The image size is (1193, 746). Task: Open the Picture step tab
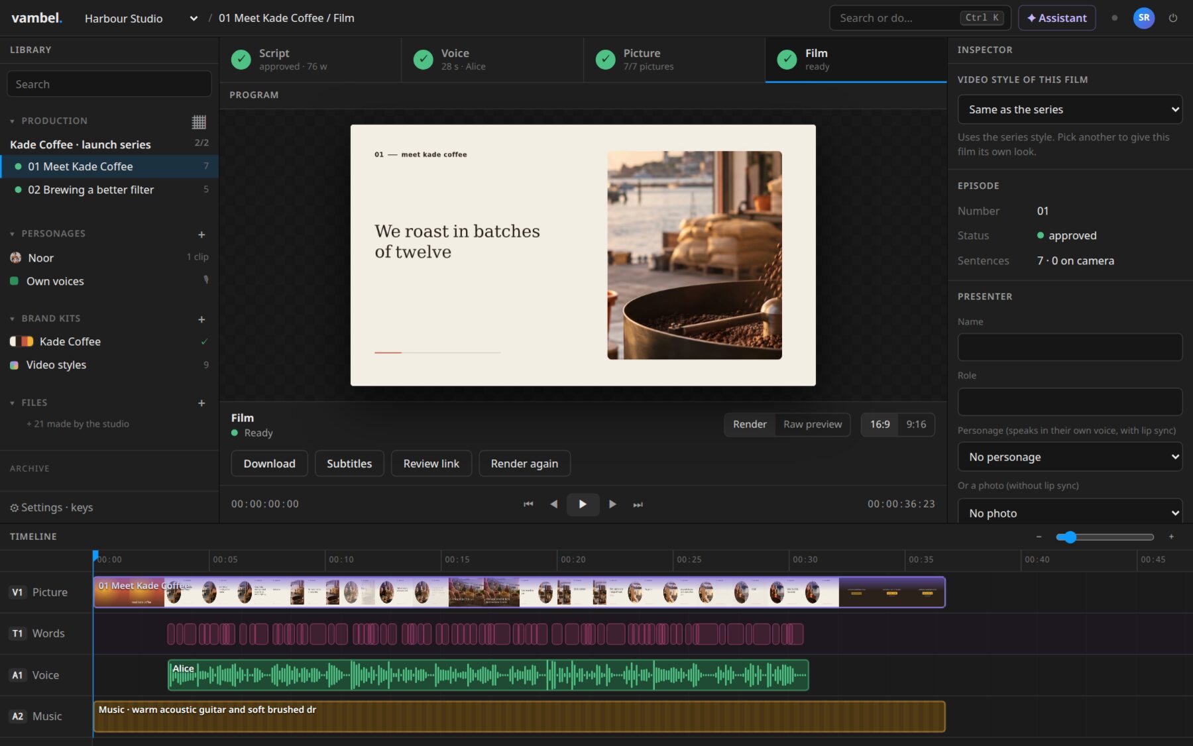coord(674,60)
